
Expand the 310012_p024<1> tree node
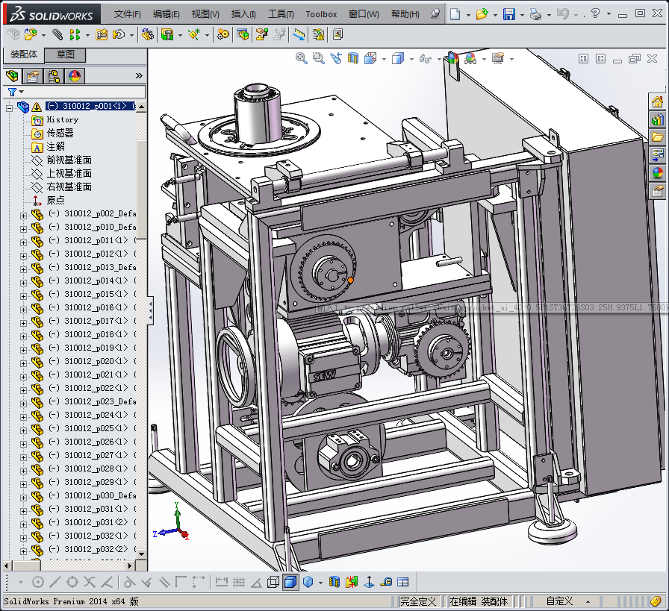click(23, 416)
